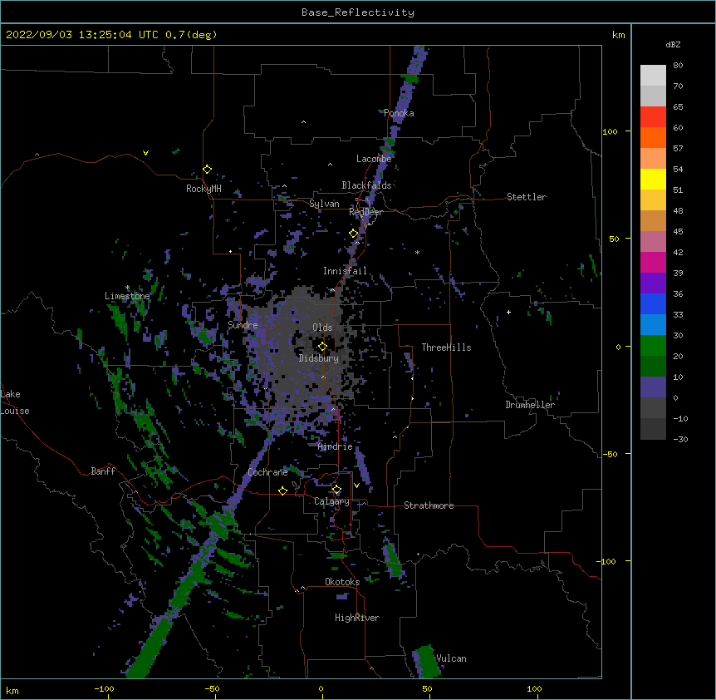Click the Vulcan label
Viewport: 716px width, 700px height.
tap(451, 658)
